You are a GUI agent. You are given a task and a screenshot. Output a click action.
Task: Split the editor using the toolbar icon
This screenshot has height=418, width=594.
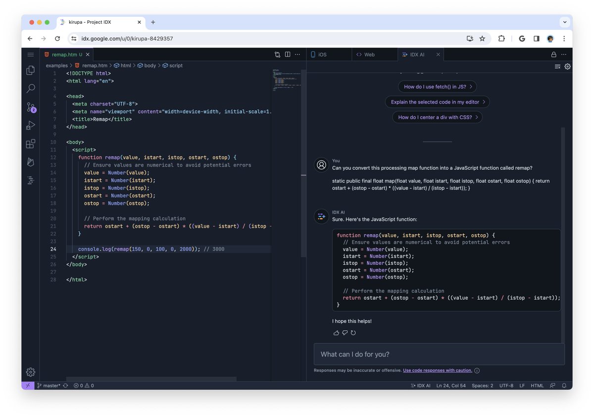(x=288, y=54)
